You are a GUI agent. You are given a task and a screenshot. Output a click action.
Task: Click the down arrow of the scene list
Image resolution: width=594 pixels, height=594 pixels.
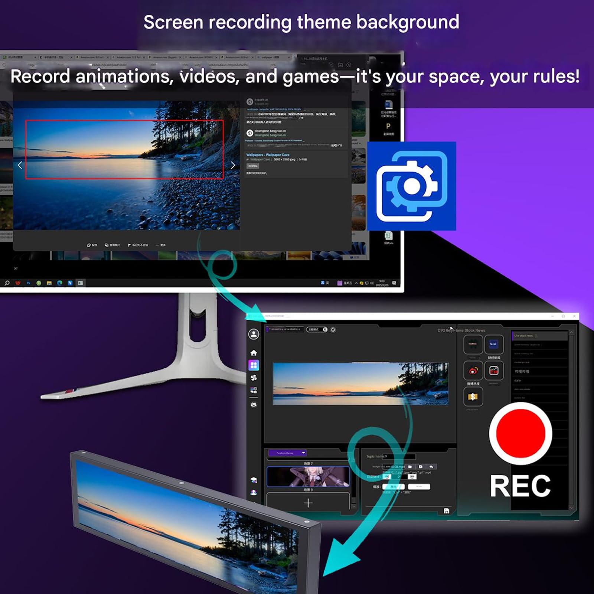(x=353, y=506)
